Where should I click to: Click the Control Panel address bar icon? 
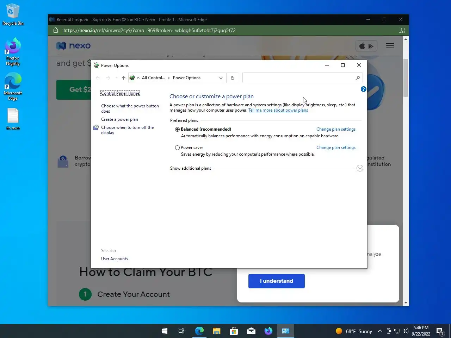pyautogui.click(x=132, y=78)
